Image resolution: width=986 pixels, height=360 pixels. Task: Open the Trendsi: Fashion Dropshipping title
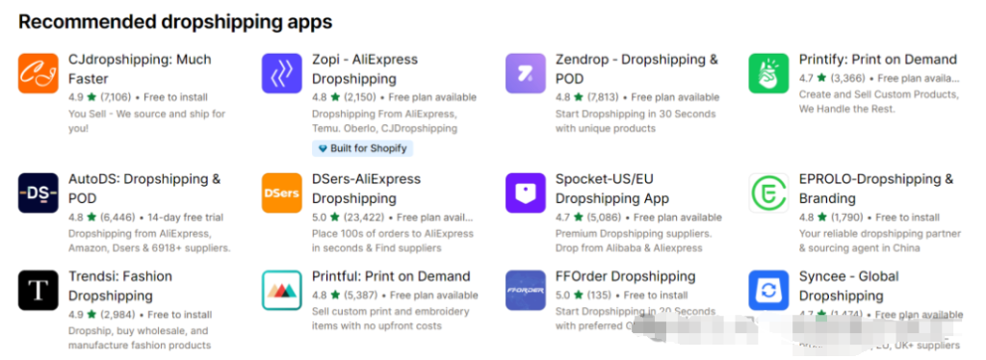pos(120,286)
